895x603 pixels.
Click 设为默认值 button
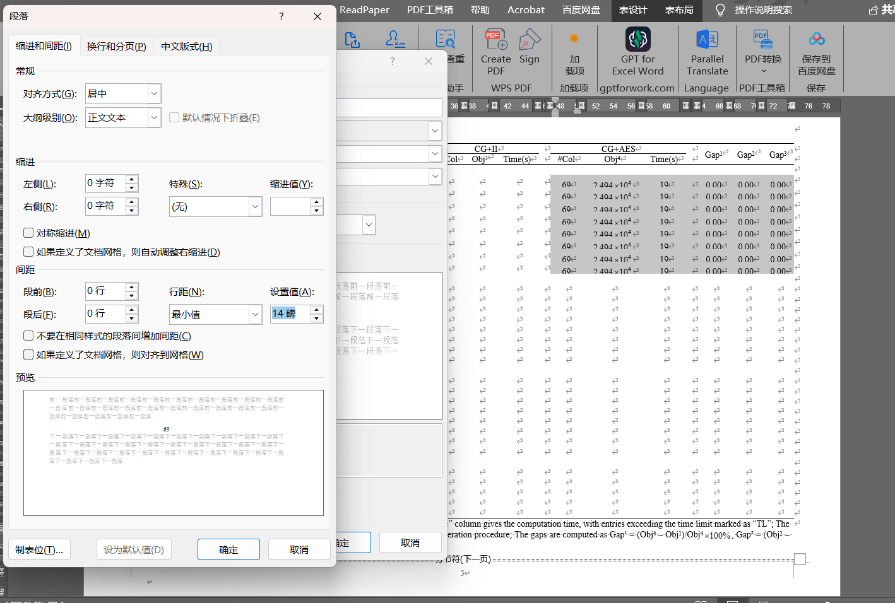tap(134, 549)
